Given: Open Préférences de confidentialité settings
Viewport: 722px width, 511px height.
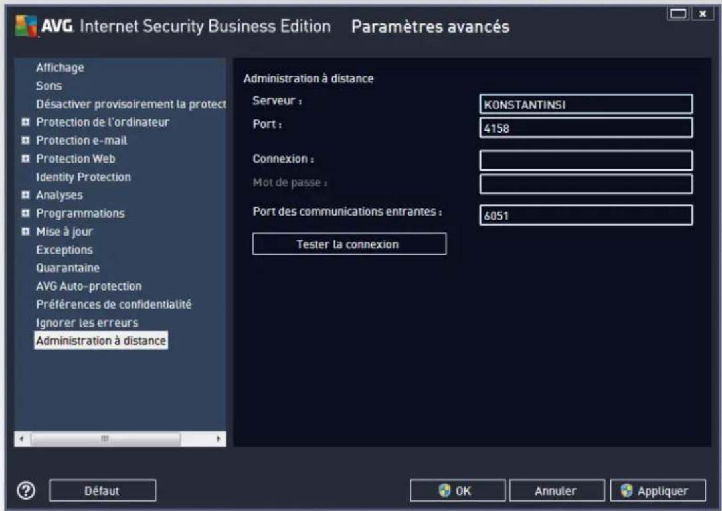Looking at the screenshot, I should [114, 305].
